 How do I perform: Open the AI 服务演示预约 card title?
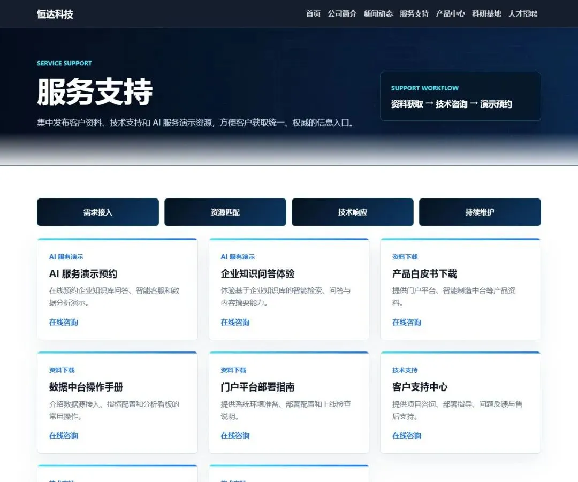(83, 274)
